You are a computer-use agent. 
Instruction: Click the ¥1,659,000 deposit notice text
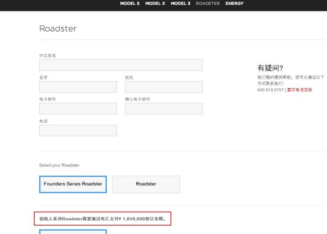pyautogui.click(x=102, y=219)
